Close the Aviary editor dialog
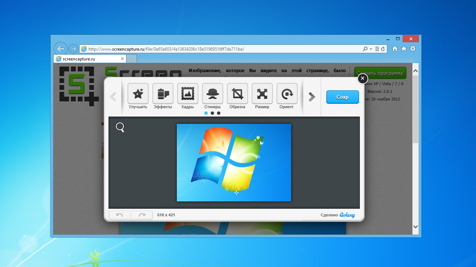The height and width of the screenshot is (267, 476). pos(362,78)
